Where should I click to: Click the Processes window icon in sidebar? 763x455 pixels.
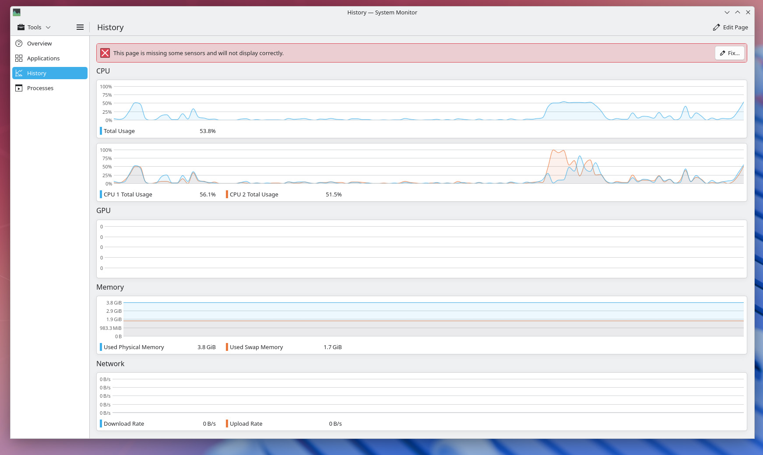[x=19, y=88]
